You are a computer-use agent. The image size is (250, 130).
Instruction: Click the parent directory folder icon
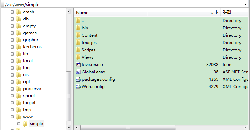(x=78, y=20)
